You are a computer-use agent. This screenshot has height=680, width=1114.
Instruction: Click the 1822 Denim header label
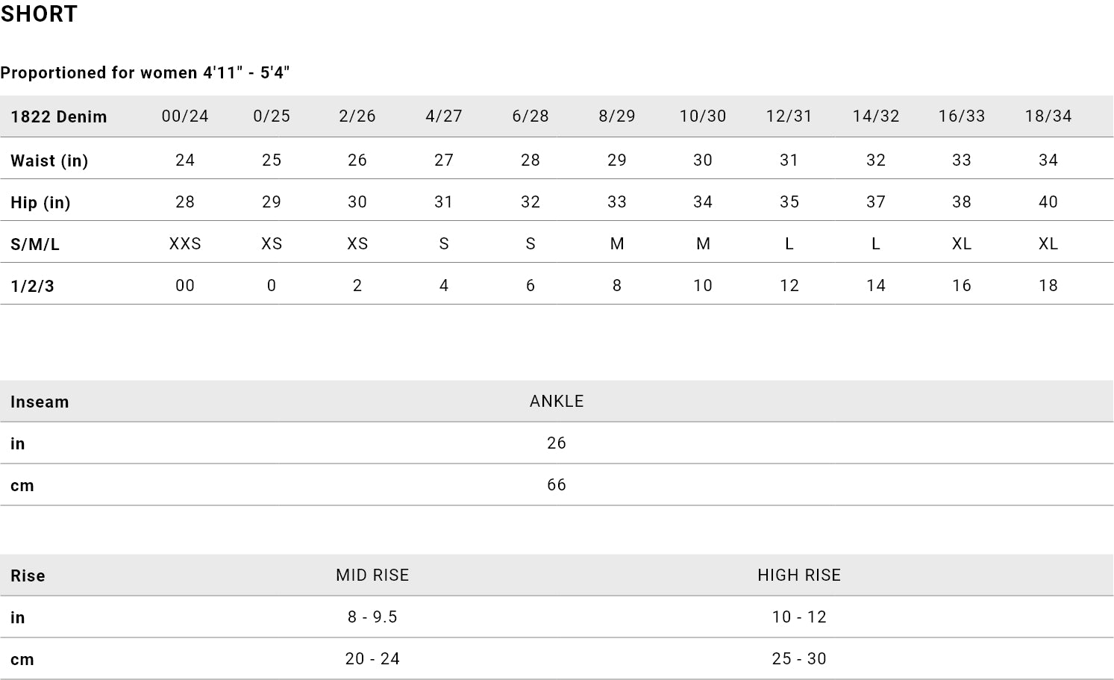(x=59, y=117)
